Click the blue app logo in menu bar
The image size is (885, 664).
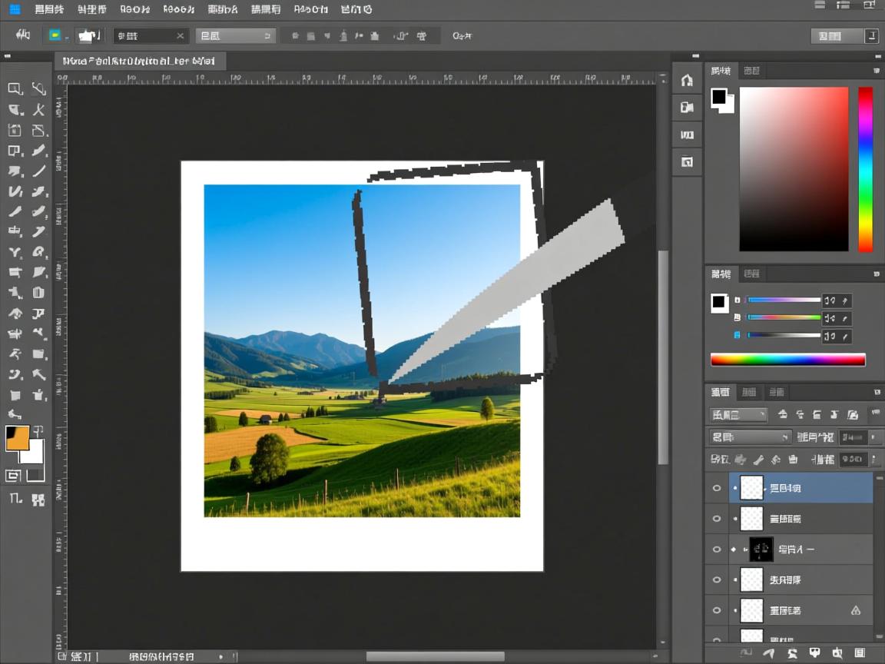15,9
